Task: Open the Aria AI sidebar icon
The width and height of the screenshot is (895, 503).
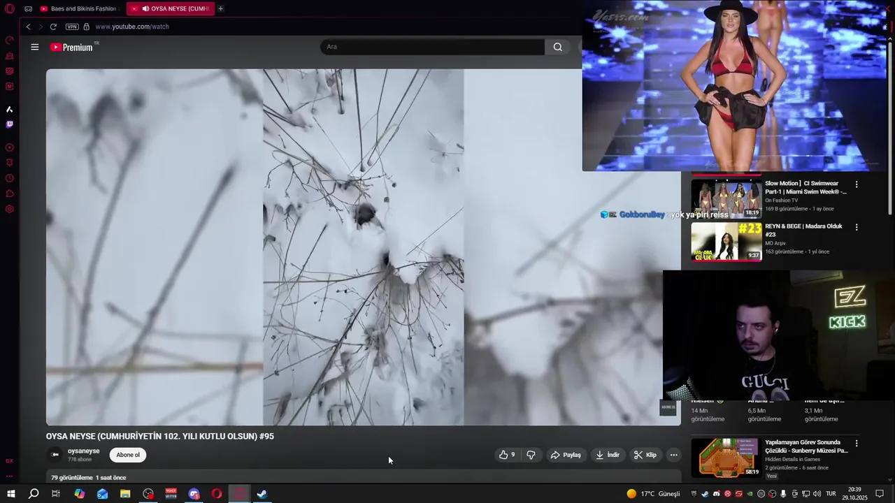Action: point(10,109)
